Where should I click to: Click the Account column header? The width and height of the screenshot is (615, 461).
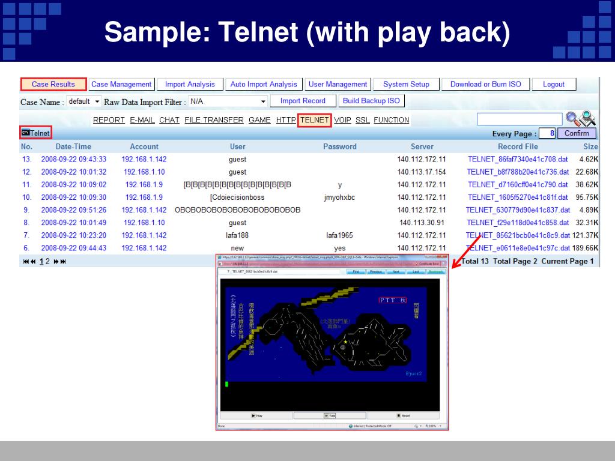[144, 146]
